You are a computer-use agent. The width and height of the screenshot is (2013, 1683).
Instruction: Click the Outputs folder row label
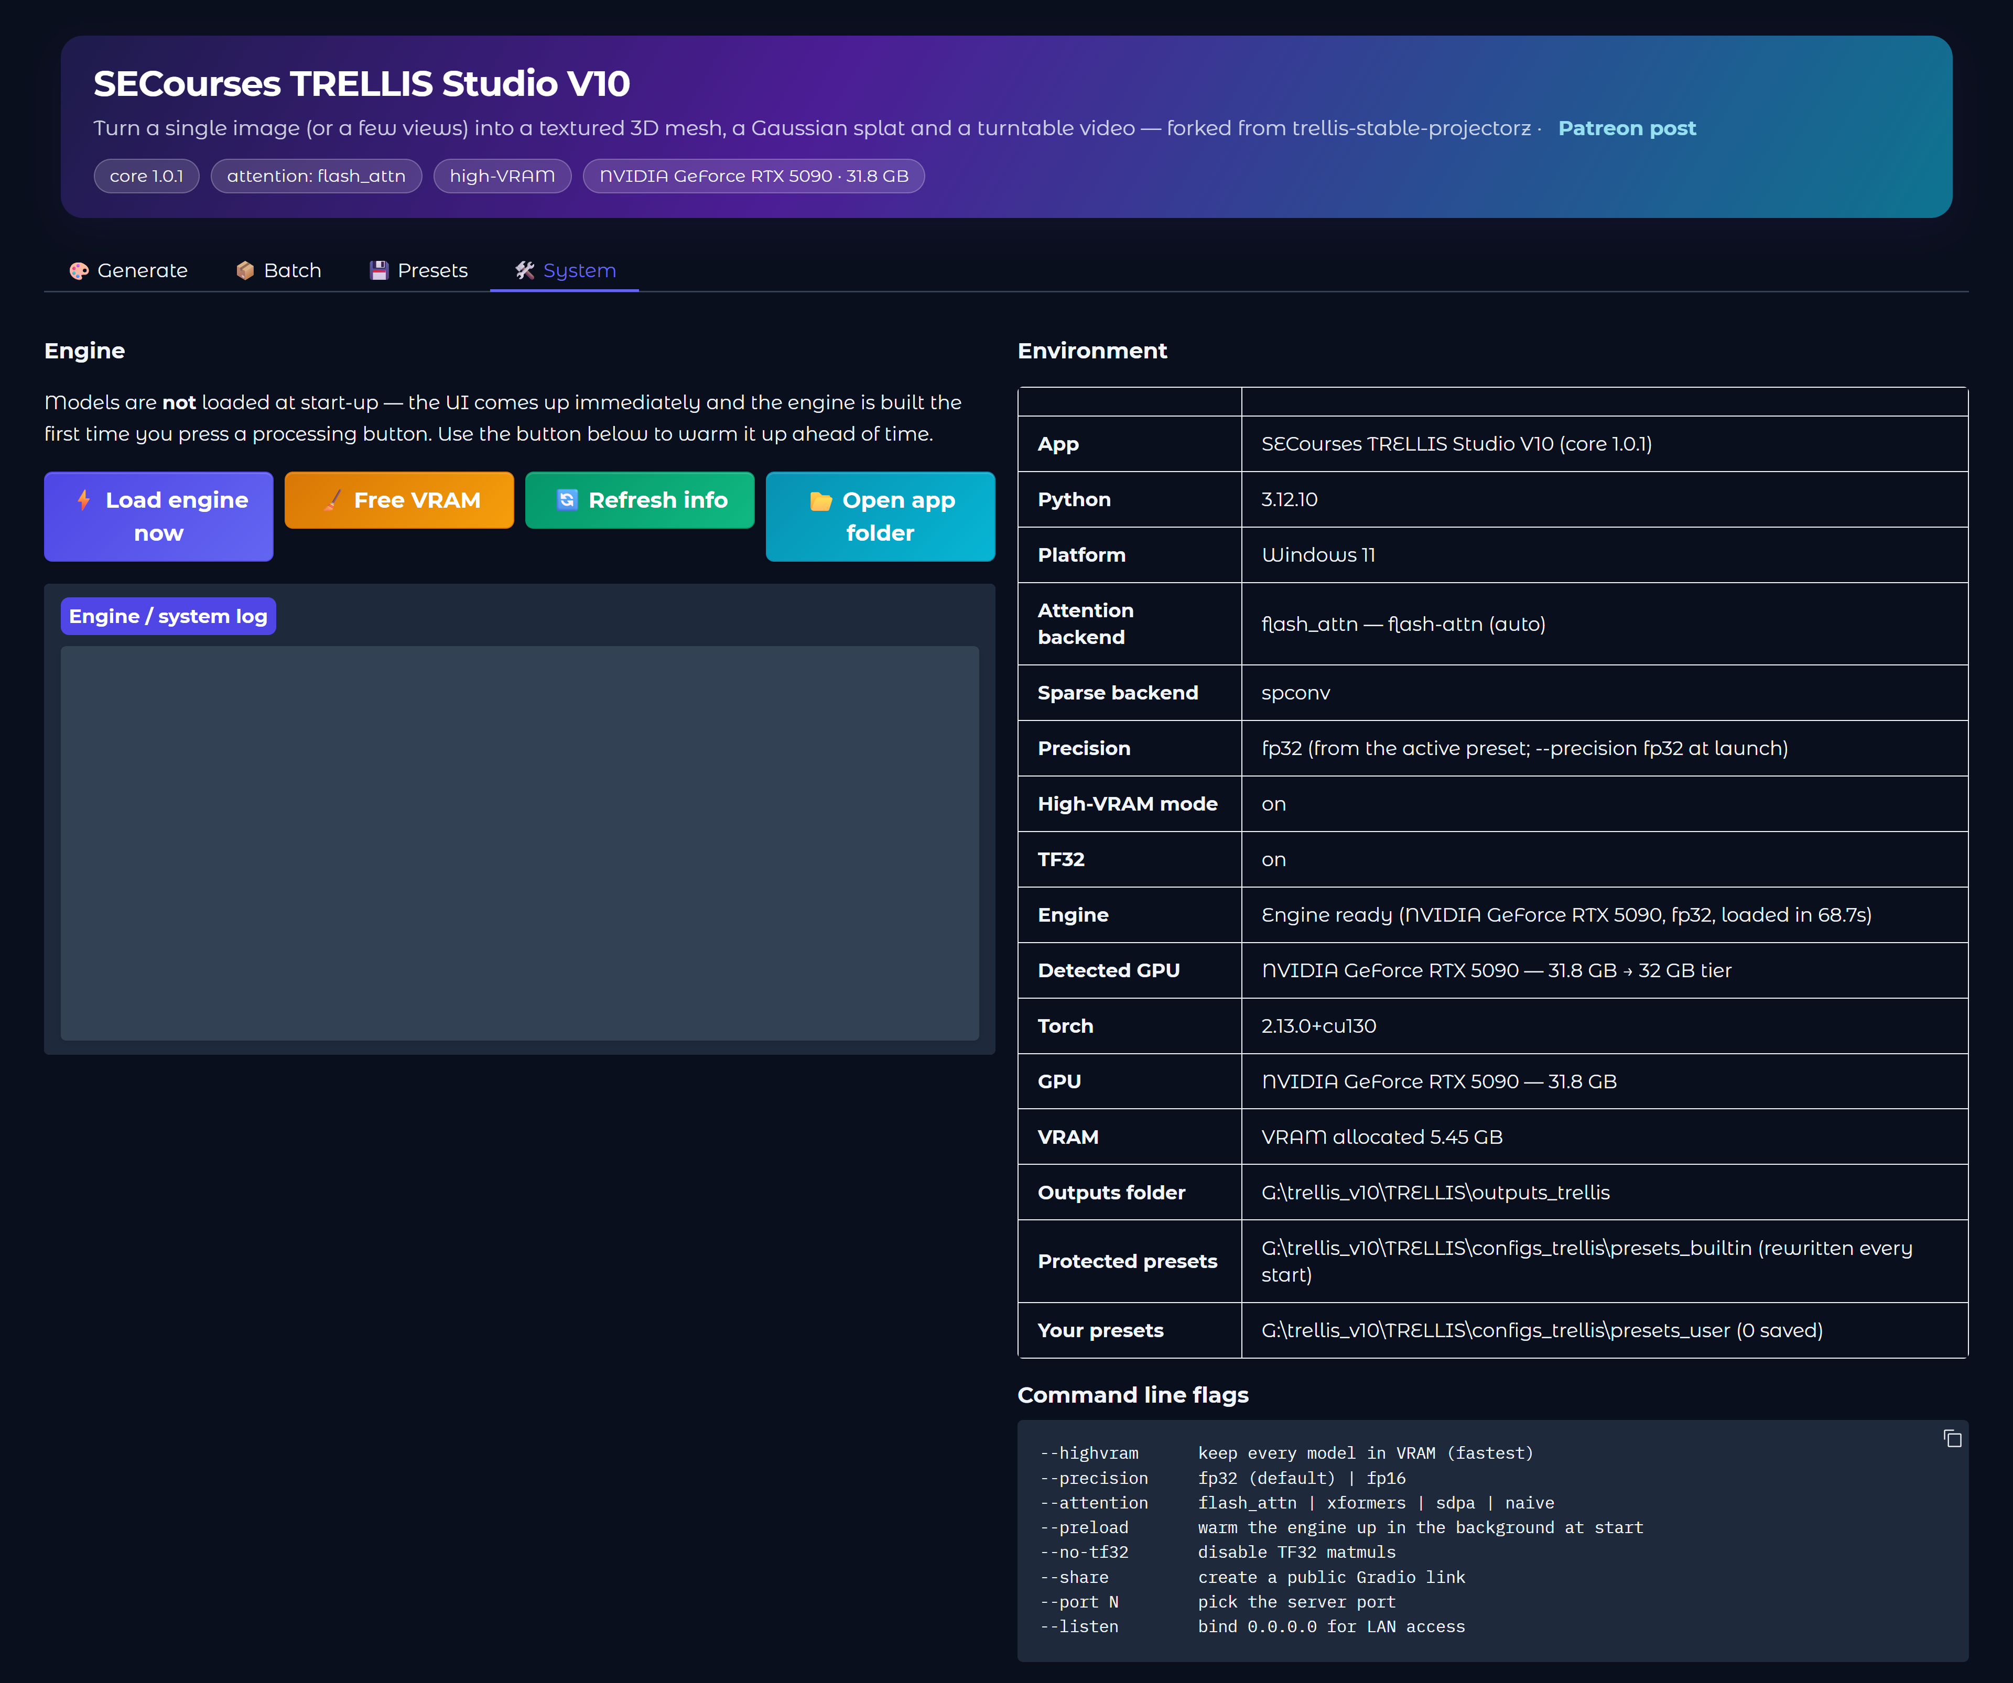tap(1112, 1194)
